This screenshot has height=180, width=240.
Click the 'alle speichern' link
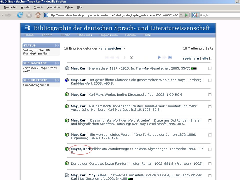tap(112, 48)
